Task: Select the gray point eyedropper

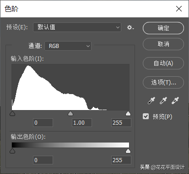Action: pos(163,100)
